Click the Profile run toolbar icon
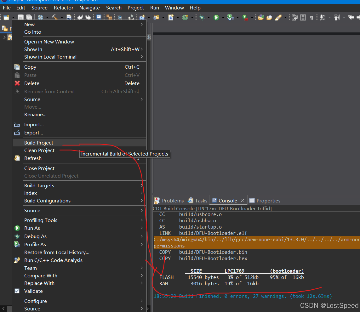The image size is (360, 312). click(230, 17)
